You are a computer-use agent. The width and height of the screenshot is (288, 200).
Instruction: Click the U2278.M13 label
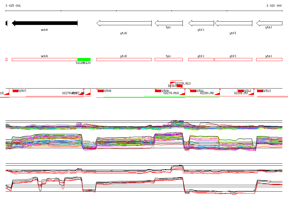tap(183, 83)
